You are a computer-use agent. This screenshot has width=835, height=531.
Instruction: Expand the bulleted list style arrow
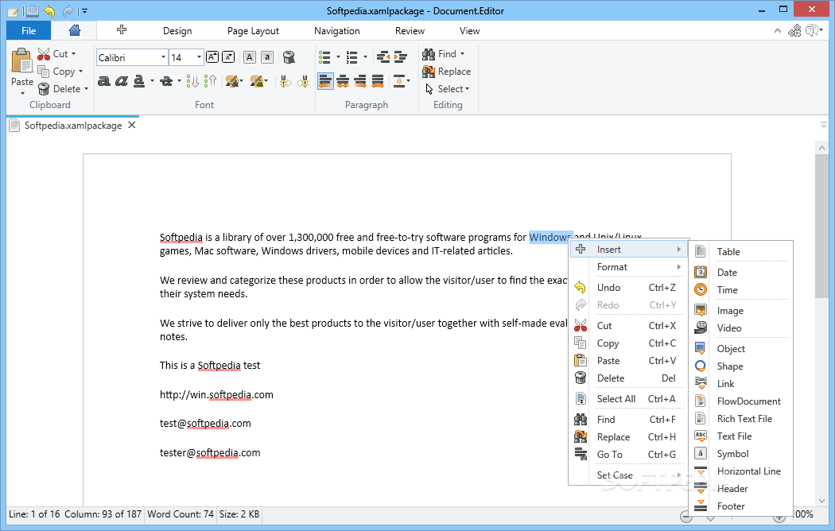click(338, 57)
